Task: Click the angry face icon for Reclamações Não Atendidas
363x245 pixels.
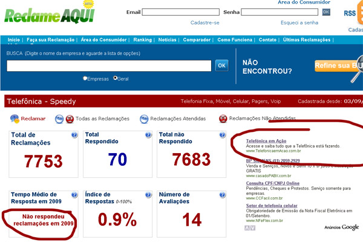Action: pyautogui.click(x=223, y=119)
